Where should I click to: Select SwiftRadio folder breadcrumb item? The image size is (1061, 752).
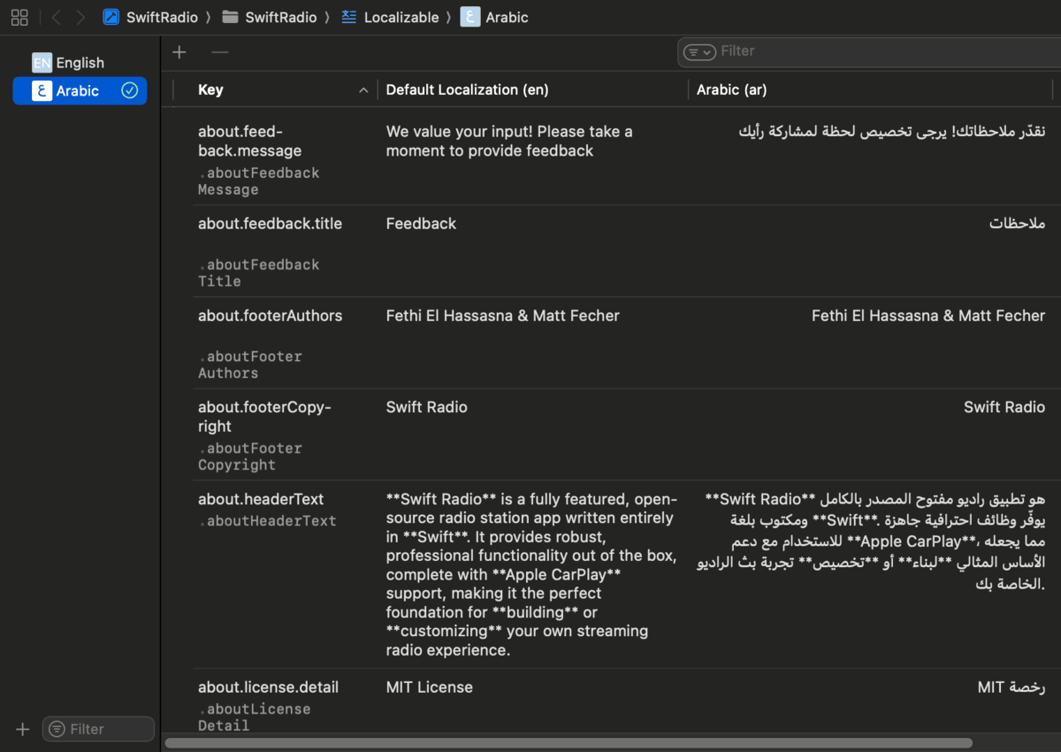(x=281, y=17)
